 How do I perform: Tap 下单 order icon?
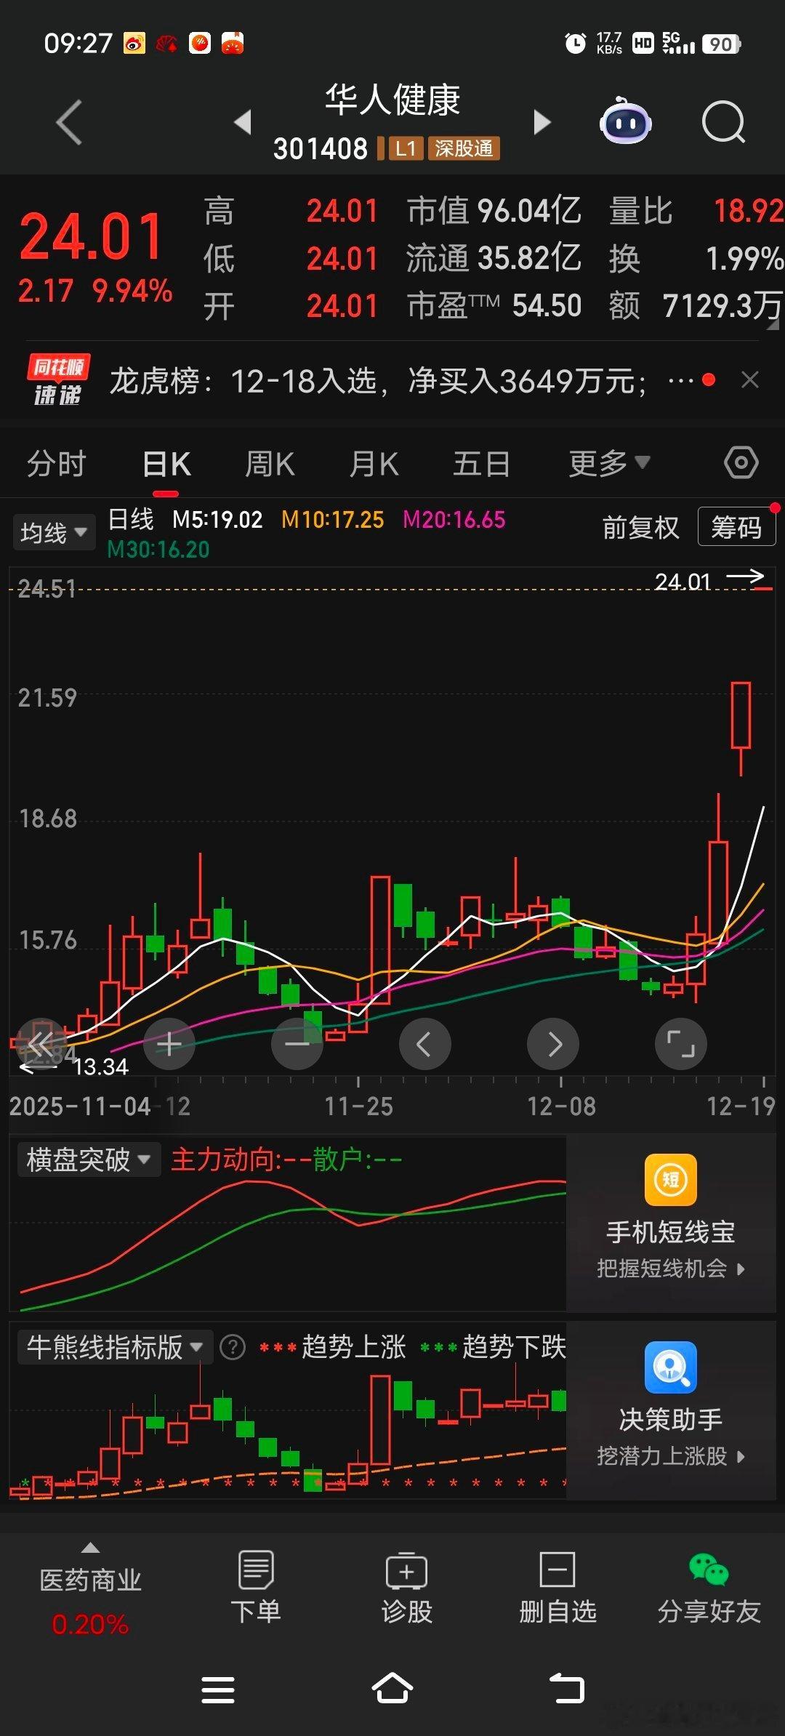[256, 1587]
